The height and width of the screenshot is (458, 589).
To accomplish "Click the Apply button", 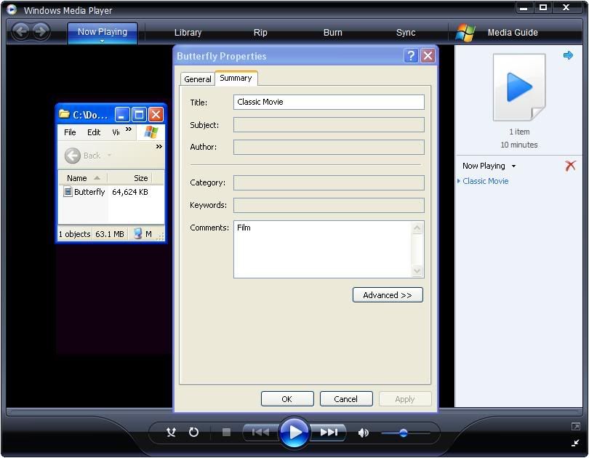I will coord(405,399).
